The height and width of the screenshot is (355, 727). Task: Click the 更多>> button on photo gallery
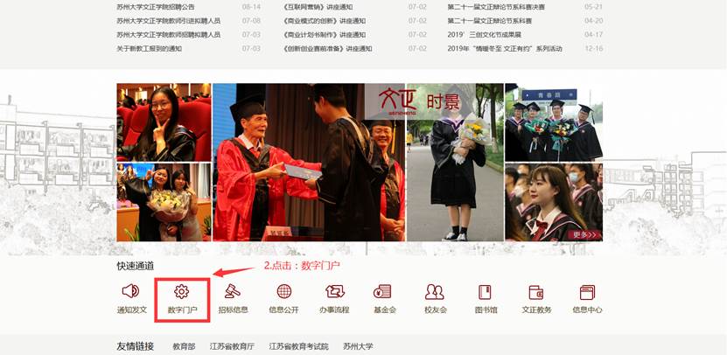(x=585, y=234)
